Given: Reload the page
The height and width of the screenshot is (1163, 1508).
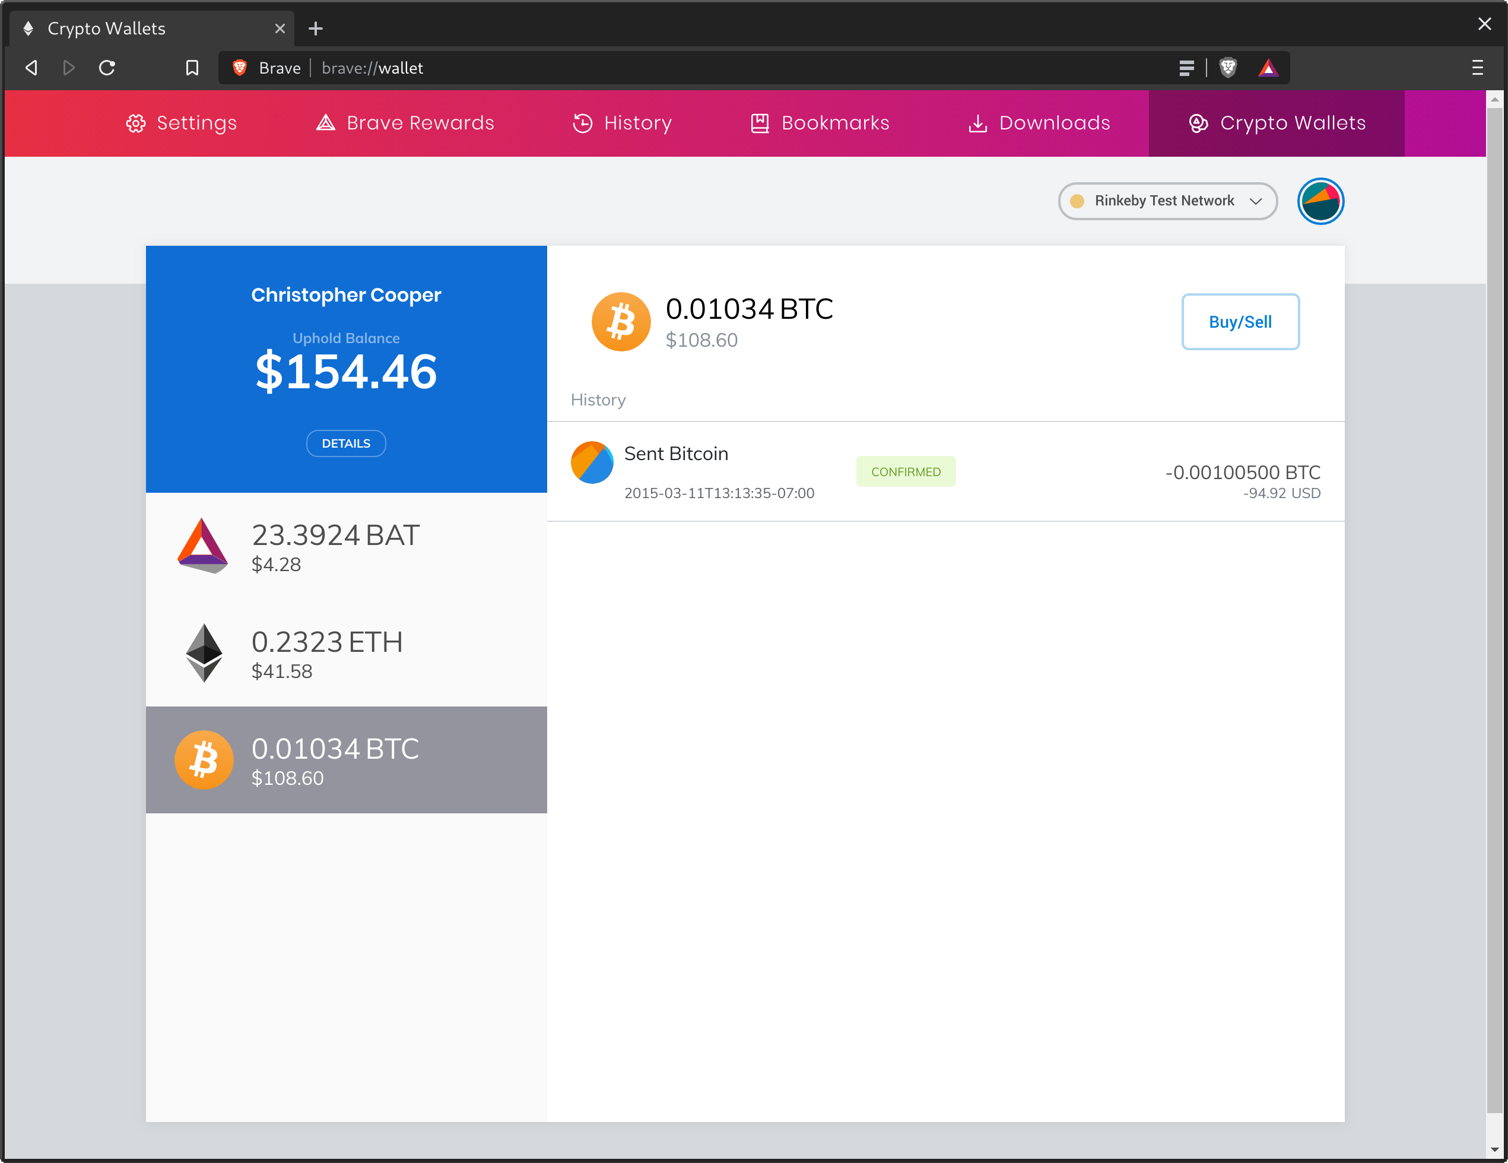Looking at the screenshot, I should click(x=107, y=68).
